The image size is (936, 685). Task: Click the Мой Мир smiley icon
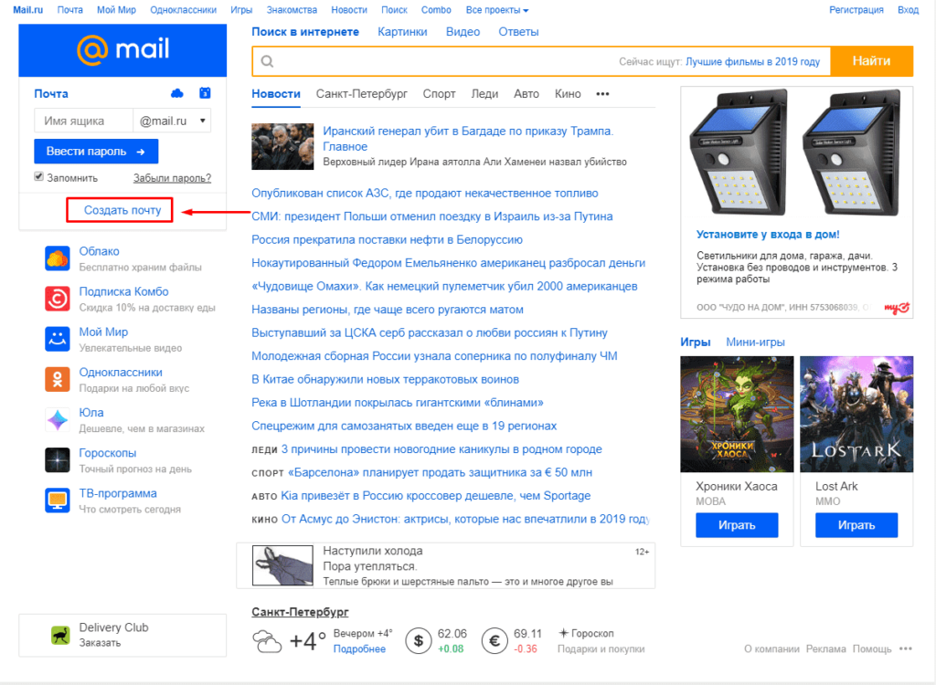pos(58,339)
